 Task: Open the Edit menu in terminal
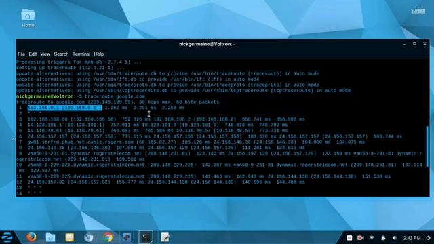(x=33, y=54)
